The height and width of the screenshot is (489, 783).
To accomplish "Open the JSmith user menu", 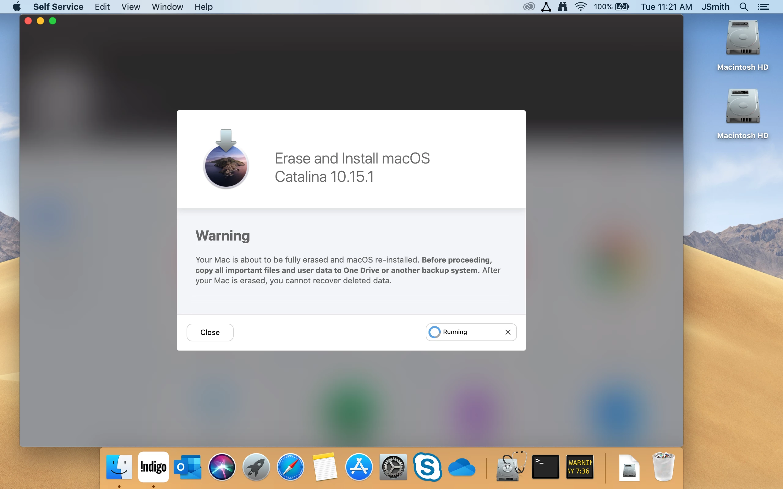I will pos(715,7).
